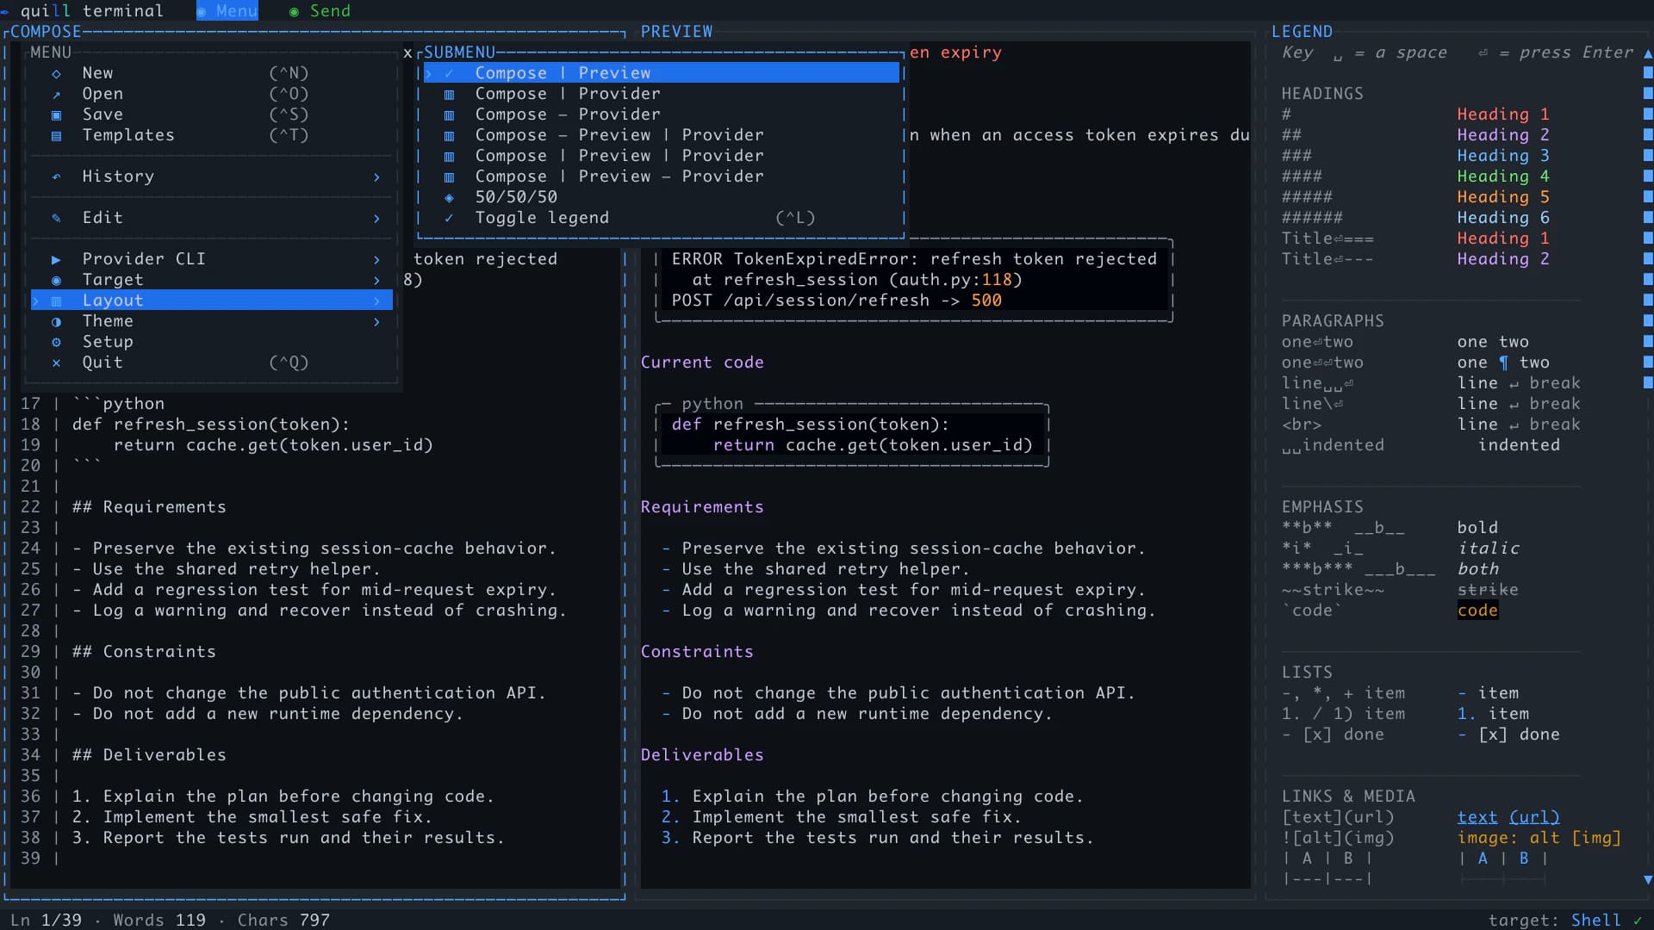Click the play-triangle icon beside Provider CLI
The width and height of the screenshot is (1654, 930).
[56, 260]
